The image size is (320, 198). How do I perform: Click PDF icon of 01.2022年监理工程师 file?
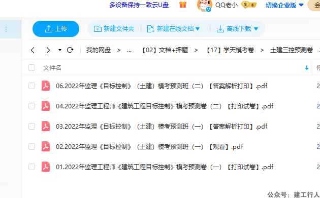[46, 167]
